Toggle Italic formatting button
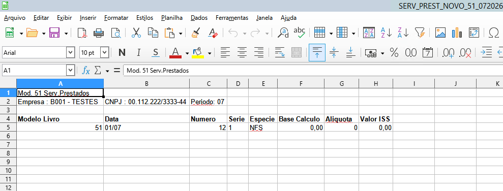The width and height of the screenshot is (503, 191). (x=138, y=52)
